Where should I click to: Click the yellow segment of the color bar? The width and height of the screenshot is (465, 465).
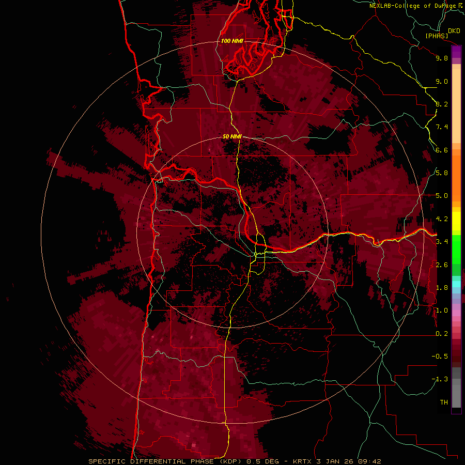click(456, 221)
